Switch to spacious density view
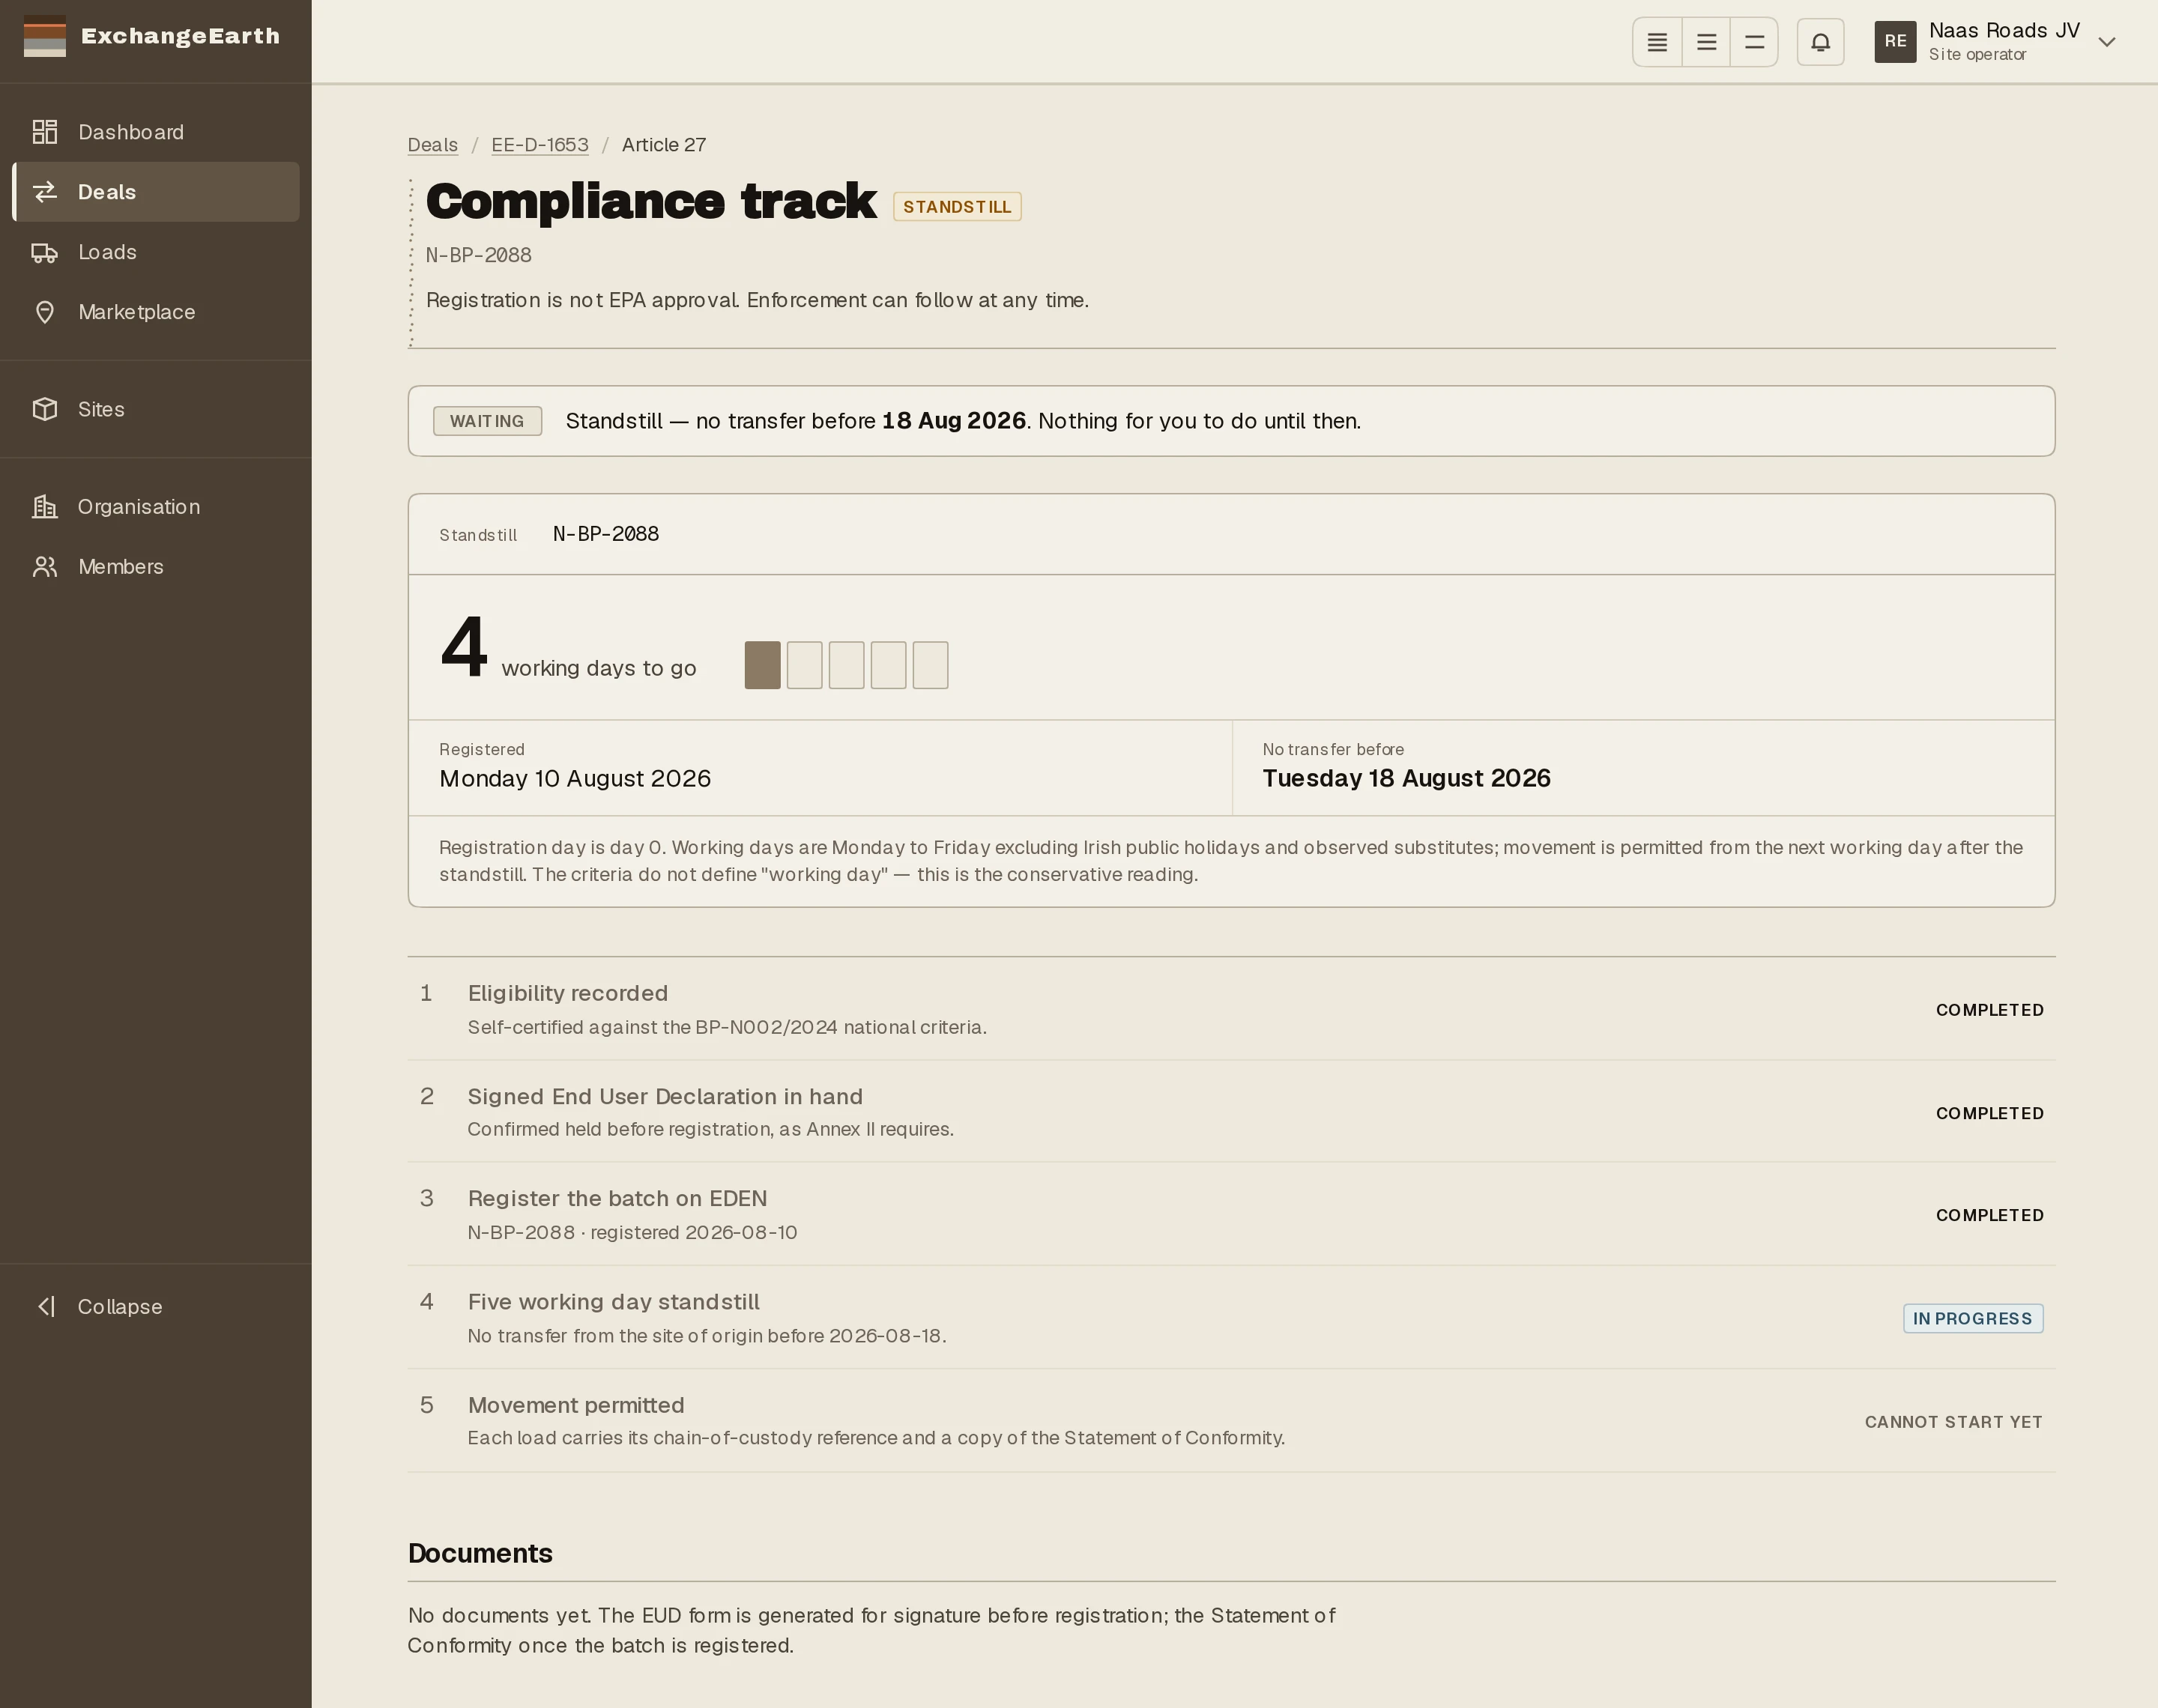Image resolution: width=2158 pixels, height=1708 pixels. [1754, 42]
